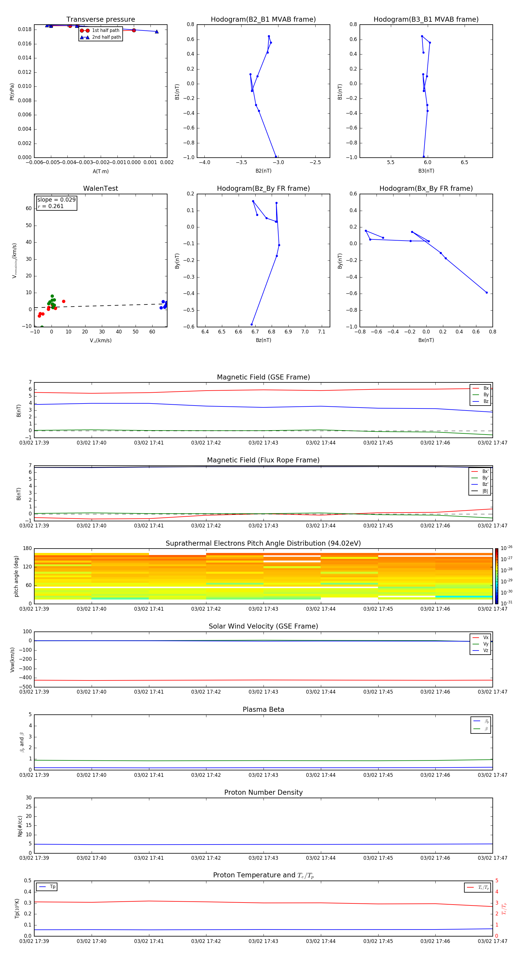Click the lowest point of the B2_B1 hodogram
Viewport: 527px width, 967px height.
point(276,156)
